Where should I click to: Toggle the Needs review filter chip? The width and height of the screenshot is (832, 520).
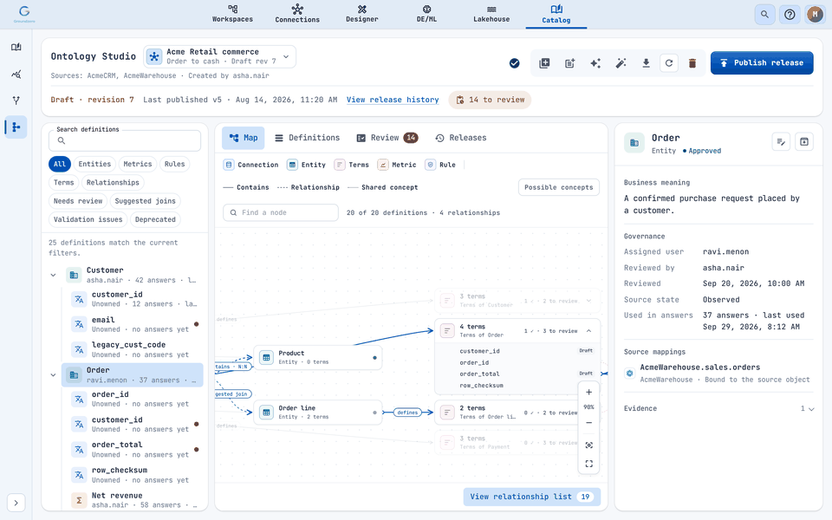[x=78, y=201]
